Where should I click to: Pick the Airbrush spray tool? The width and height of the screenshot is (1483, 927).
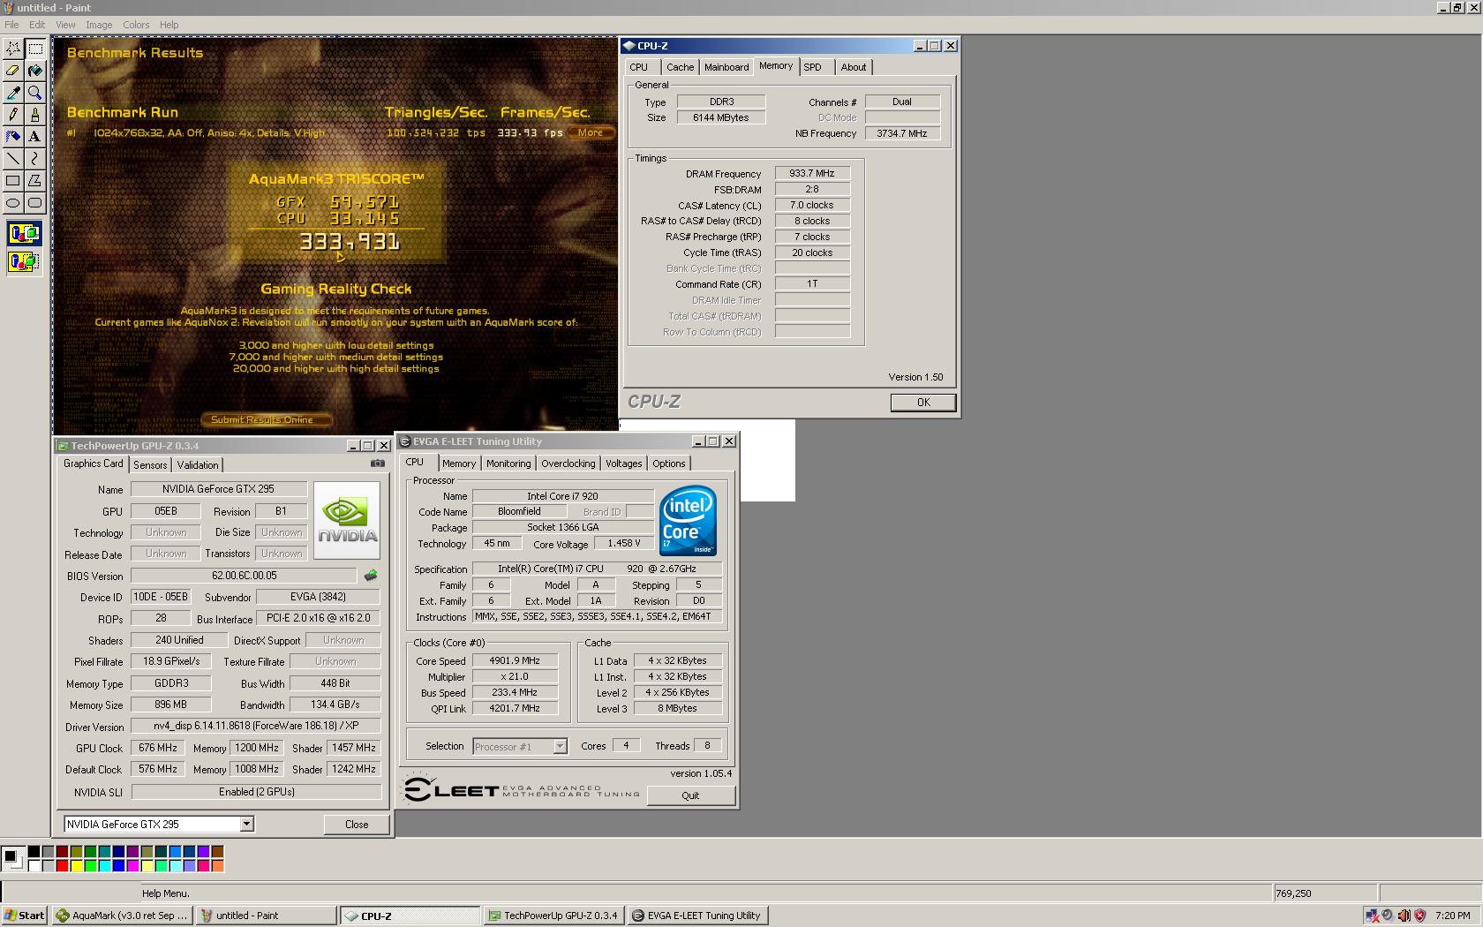13,137
